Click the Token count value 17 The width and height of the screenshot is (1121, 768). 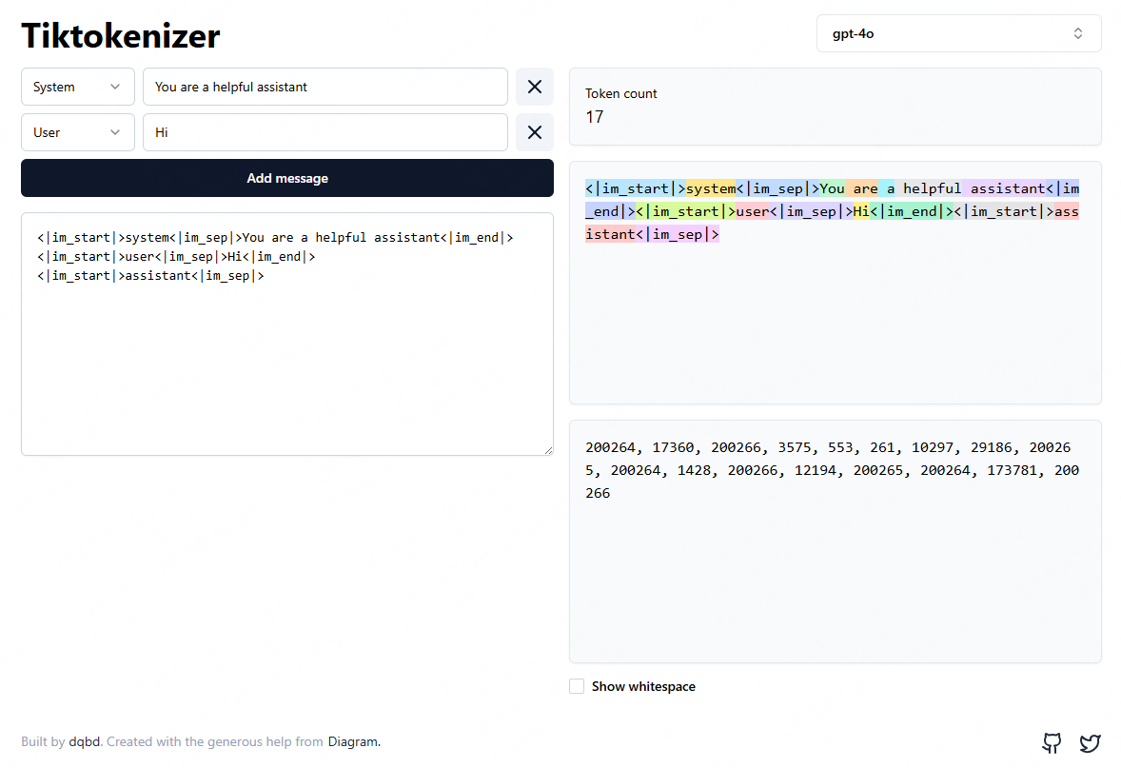(595, 117)
